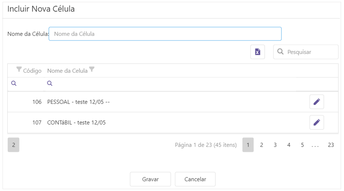Open the Código column filter icon
This screenshot has height=191, width=344.
(19, 70)
